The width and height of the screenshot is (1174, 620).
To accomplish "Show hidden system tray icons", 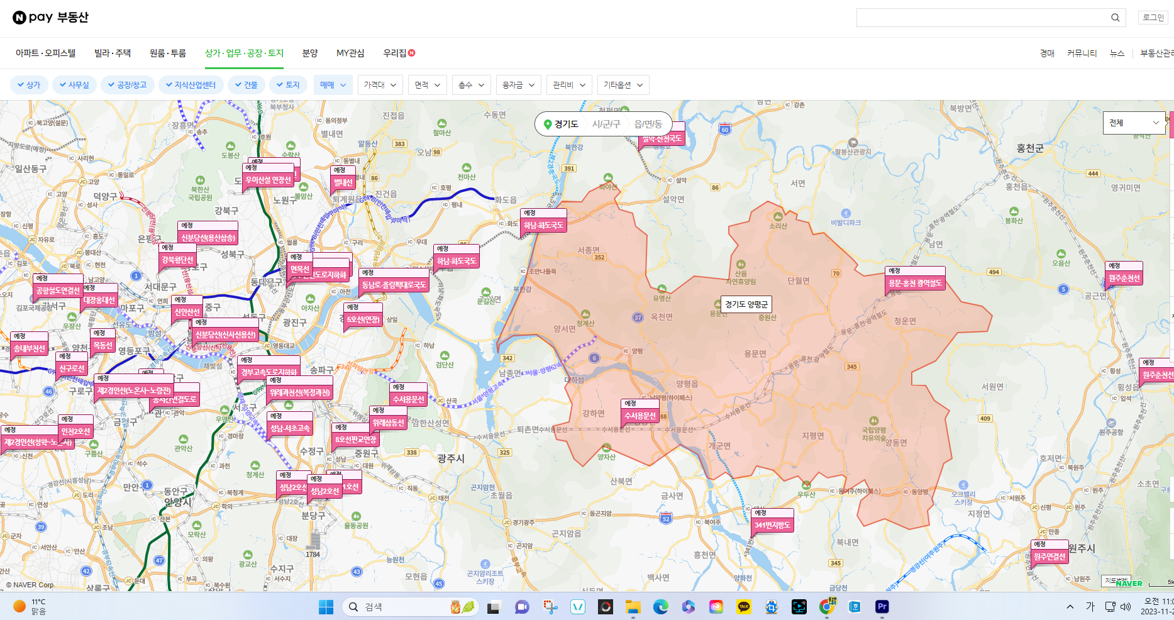I will click(x=1070, y=607).
